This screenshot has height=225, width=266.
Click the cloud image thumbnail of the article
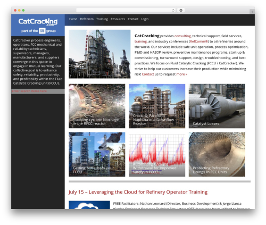pyautogui.click(x=89, y=205)
